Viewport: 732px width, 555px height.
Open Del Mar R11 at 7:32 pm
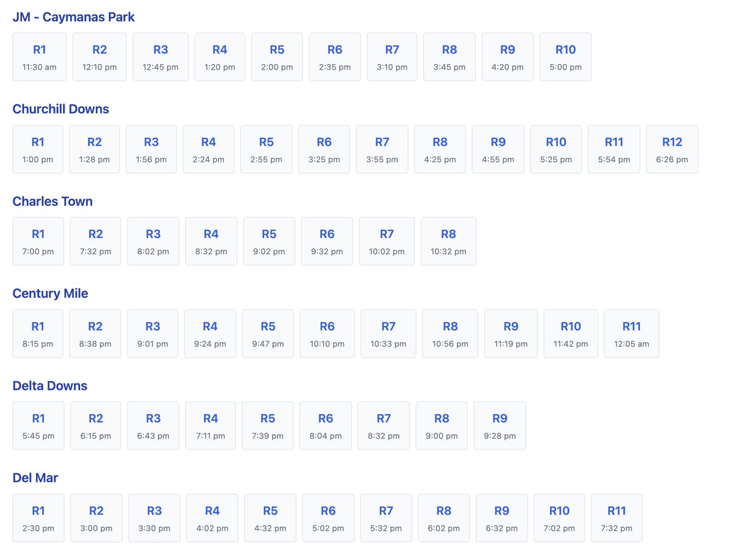click(x=617, y=518)
